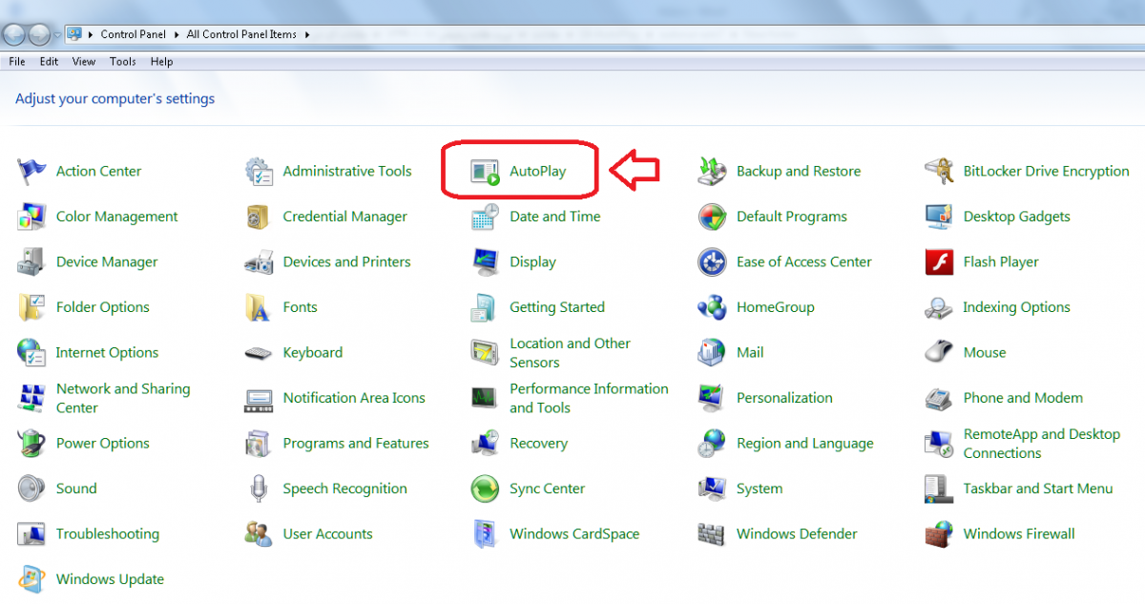Image resolution: width=1145 pixels, height=604 pixels.
Task: Click the Windows Firewall brick wall icon
Action: coord(939,534)
